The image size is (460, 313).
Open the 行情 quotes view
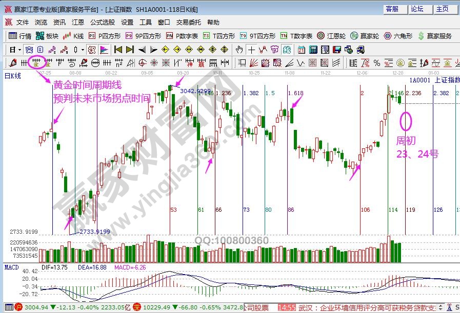[21, 36]
